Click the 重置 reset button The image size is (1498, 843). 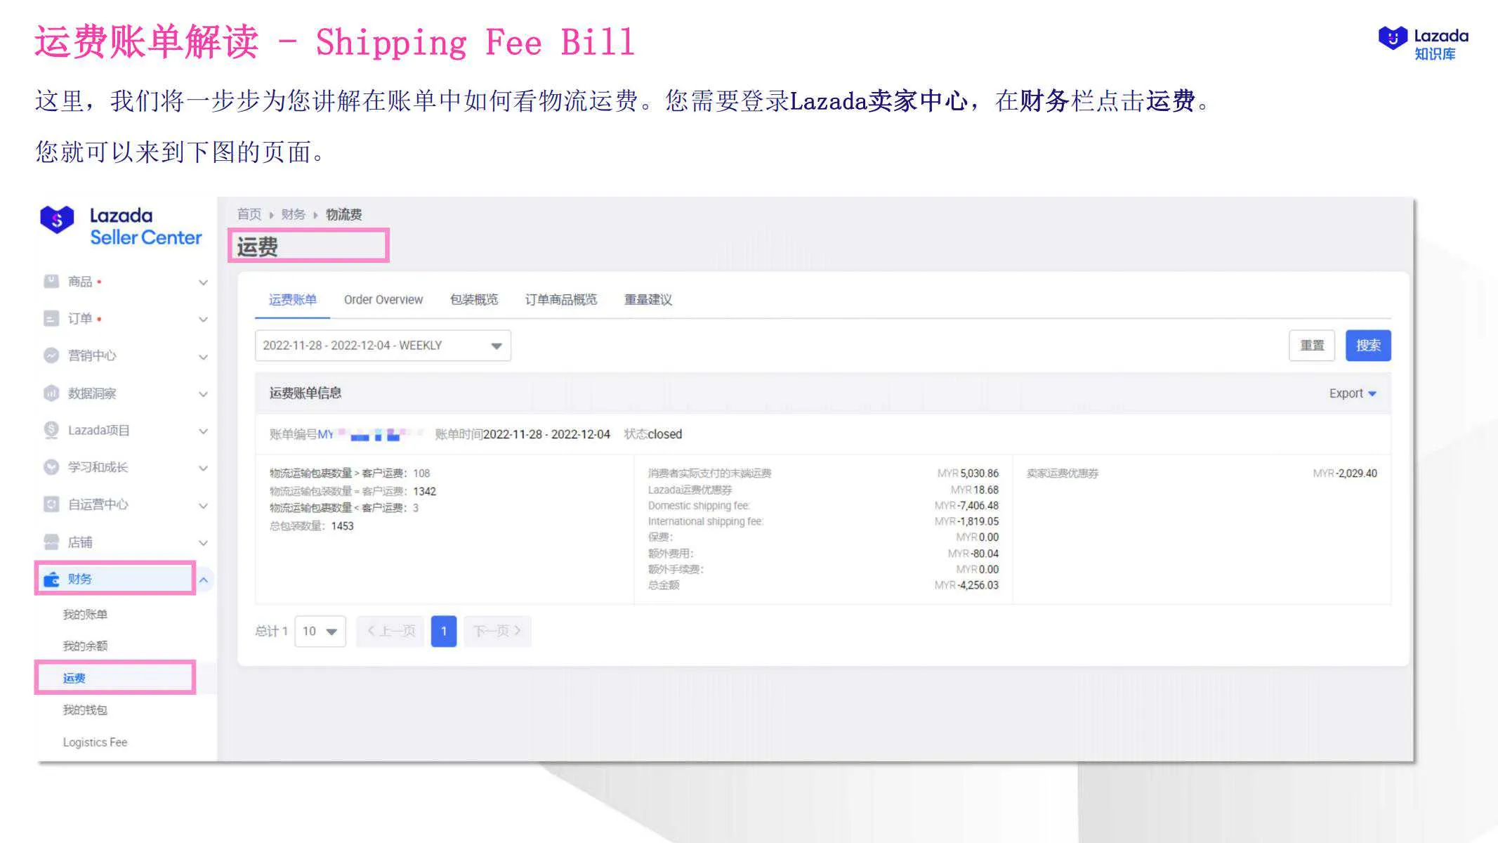(1311, 345)
